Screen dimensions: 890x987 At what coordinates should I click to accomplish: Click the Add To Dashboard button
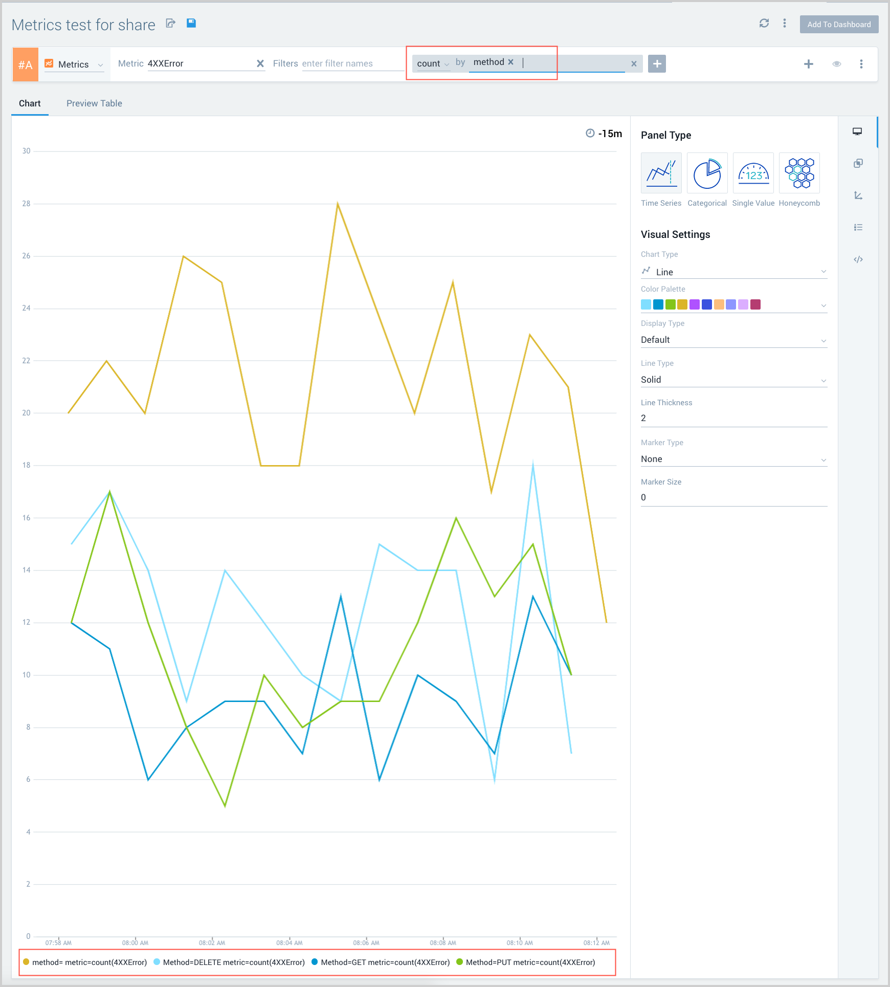(839, 25)
